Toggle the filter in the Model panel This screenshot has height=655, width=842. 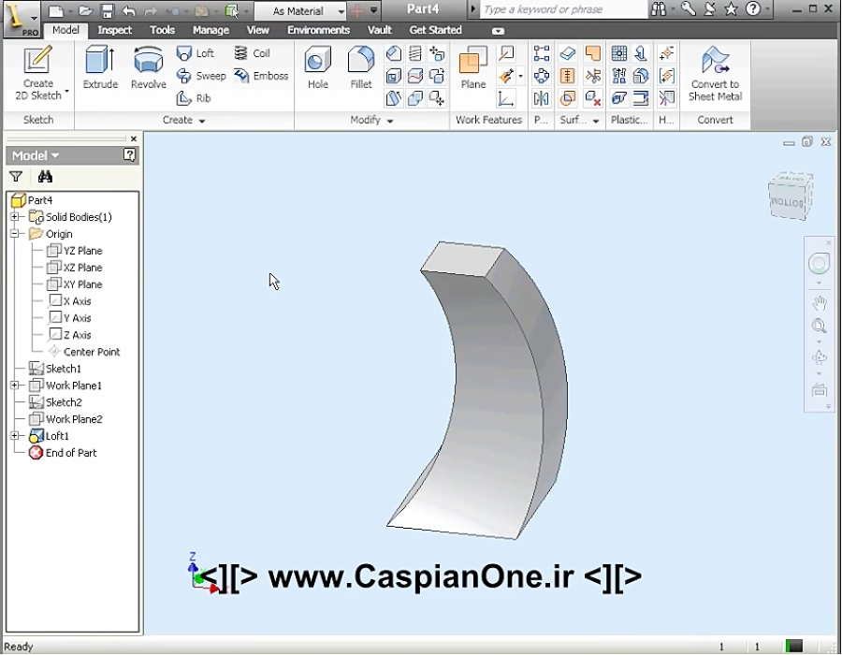16,175
